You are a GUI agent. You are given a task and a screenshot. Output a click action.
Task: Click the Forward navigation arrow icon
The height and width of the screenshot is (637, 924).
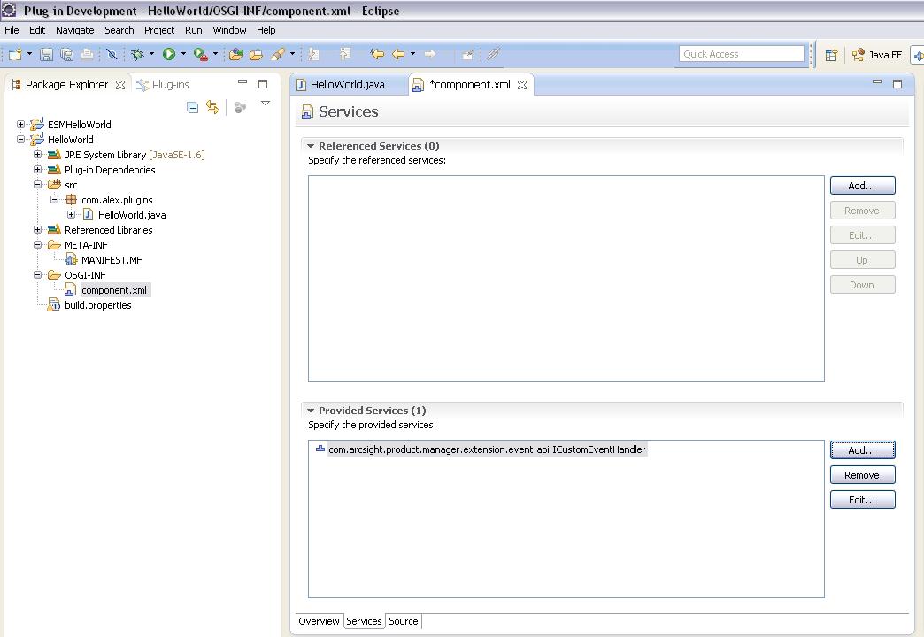click(x=430, y=54)
